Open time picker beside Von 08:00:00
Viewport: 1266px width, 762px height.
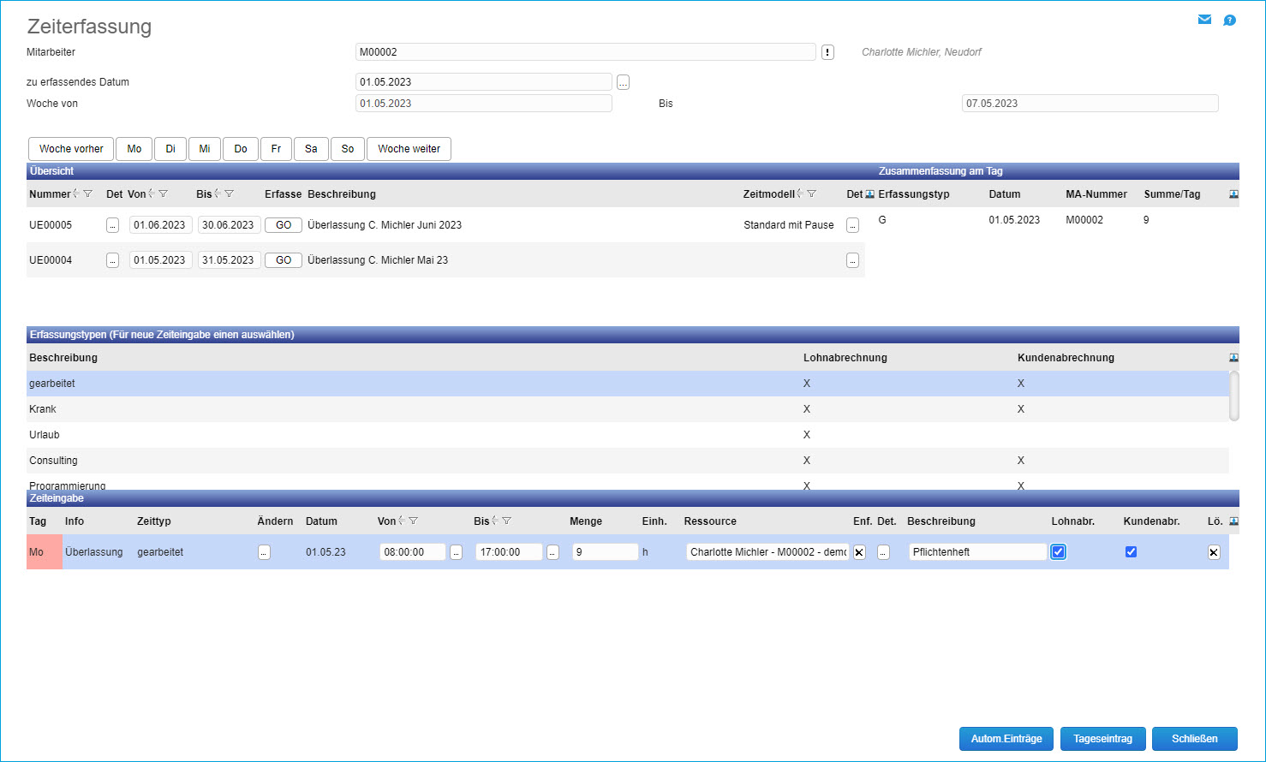456,552
